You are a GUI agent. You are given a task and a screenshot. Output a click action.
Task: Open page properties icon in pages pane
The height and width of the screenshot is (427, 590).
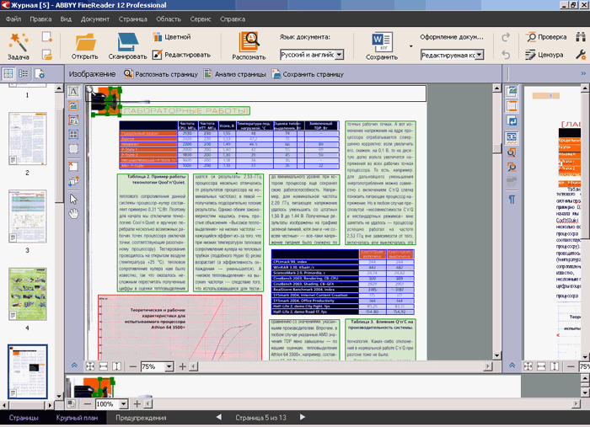40,73
